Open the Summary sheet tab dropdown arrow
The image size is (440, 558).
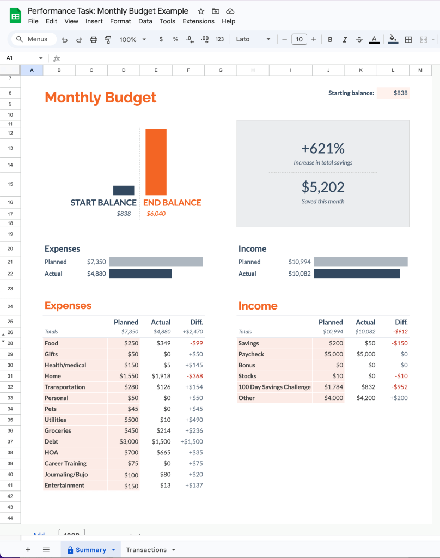point(113,550)
